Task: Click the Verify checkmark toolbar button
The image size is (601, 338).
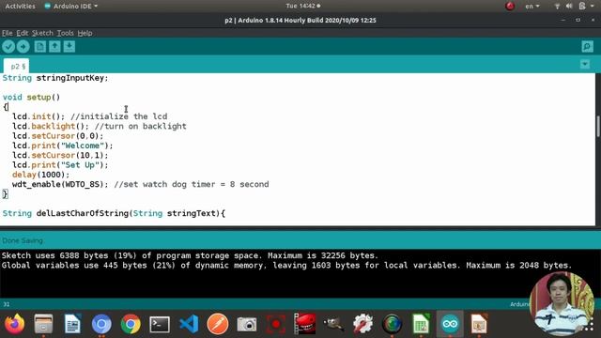Action: [8, 47]
